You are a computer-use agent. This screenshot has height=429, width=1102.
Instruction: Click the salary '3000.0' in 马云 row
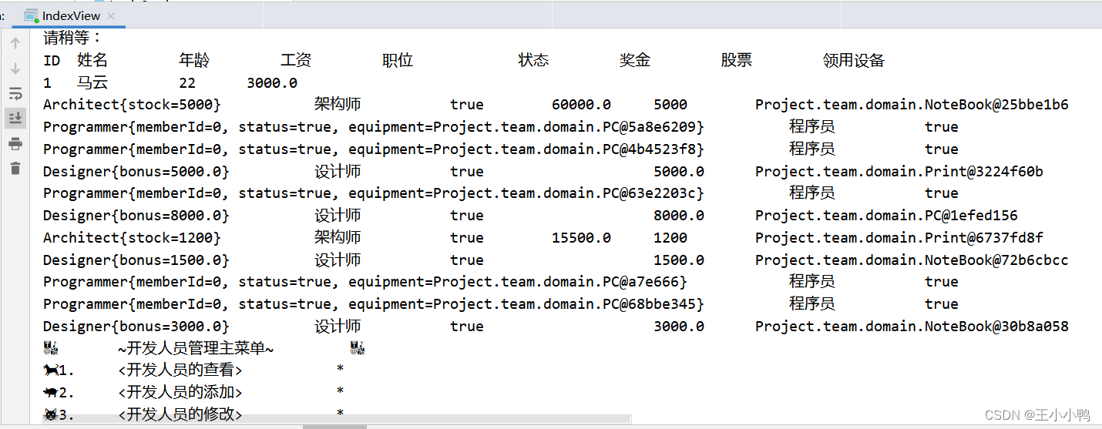point(272,83)
